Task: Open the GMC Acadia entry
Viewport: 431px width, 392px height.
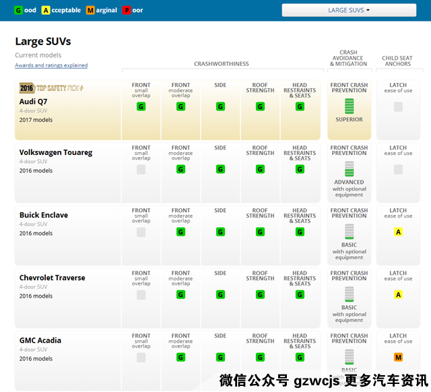Action: click(x=40, y=341)
